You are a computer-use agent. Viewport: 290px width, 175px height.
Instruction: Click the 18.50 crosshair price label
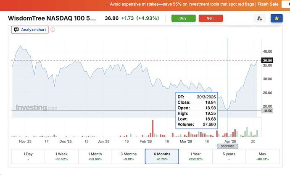click(x=267, y=111)
